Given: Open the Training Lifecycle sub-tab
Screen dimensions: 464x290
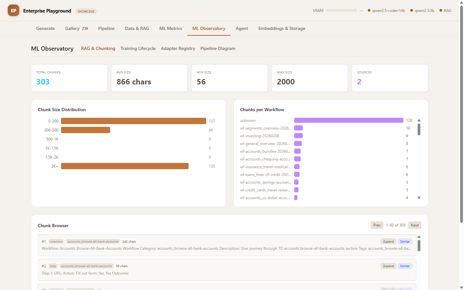Looking at the screenshot, I should [x=138, y=48].
